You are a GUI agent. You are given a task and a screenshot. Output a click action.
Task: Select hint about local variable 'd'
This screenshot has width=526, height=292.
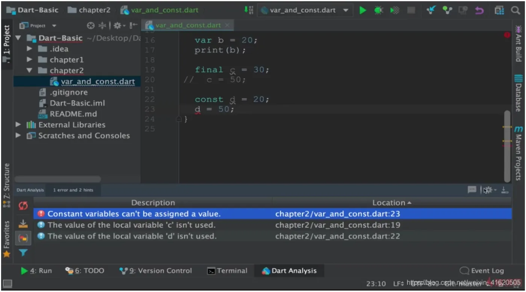272,236
